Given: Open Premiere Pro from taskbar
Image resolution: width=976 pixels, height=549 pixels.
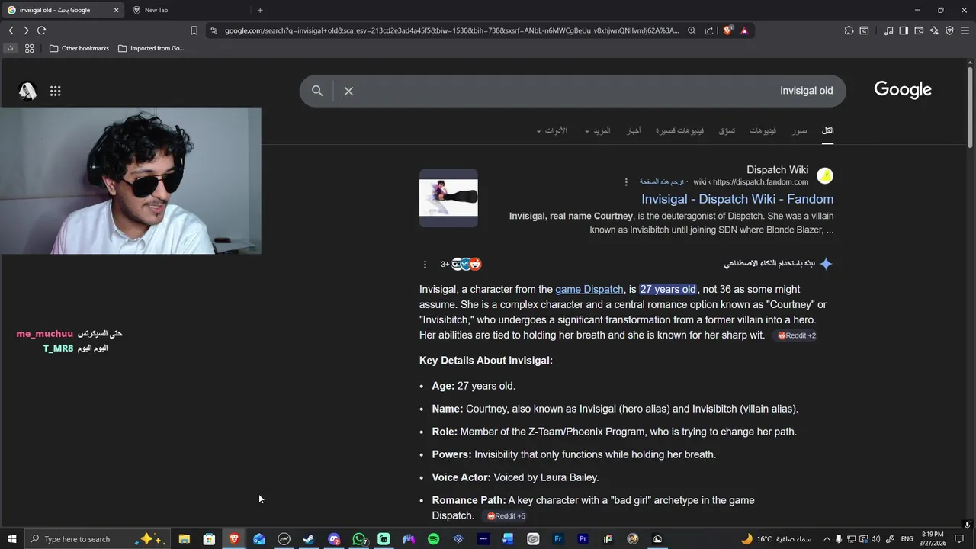Looking at the screenshot, I should pos(583,539).
